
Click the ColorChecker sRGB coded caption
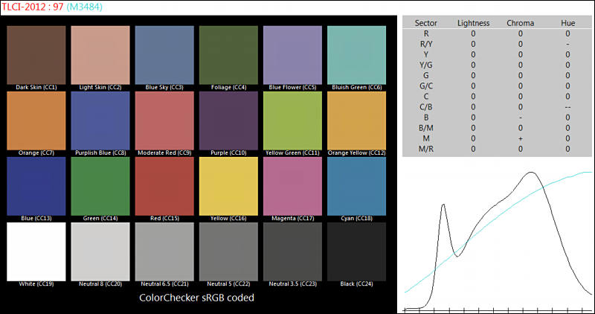tap(196, 298)
